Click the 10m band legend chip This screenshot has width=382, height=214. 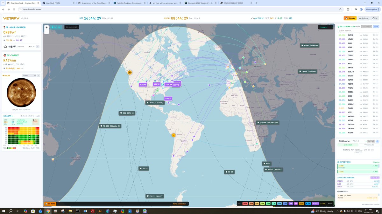coord(291,204)
